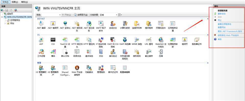Viewport: 245px width, 101px height.
Task: Collapse the WIN-VVU7SVNNCFR server node
Action: coord(2,17)
